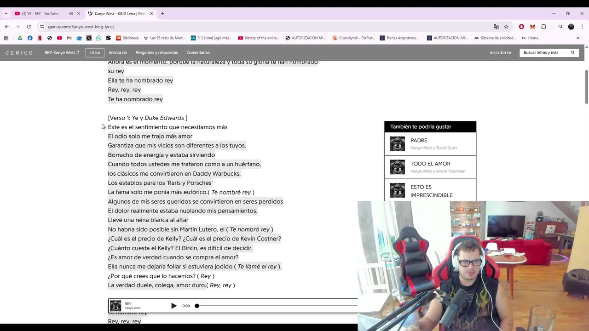Open the El Central jugó más... bookmark
The image size is (589, 331).
point(211,38)
